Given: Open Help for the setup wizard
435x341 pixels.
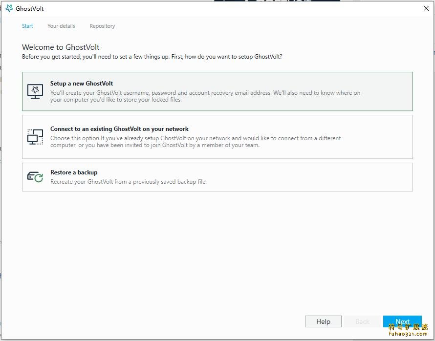Looking at the screenshot, I should click(323, 321).
